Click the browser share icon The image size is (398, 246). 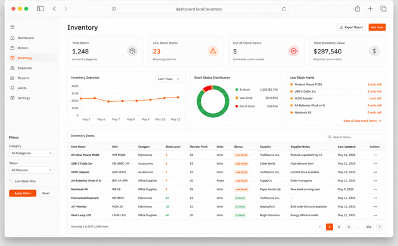(x=358, y=9)
